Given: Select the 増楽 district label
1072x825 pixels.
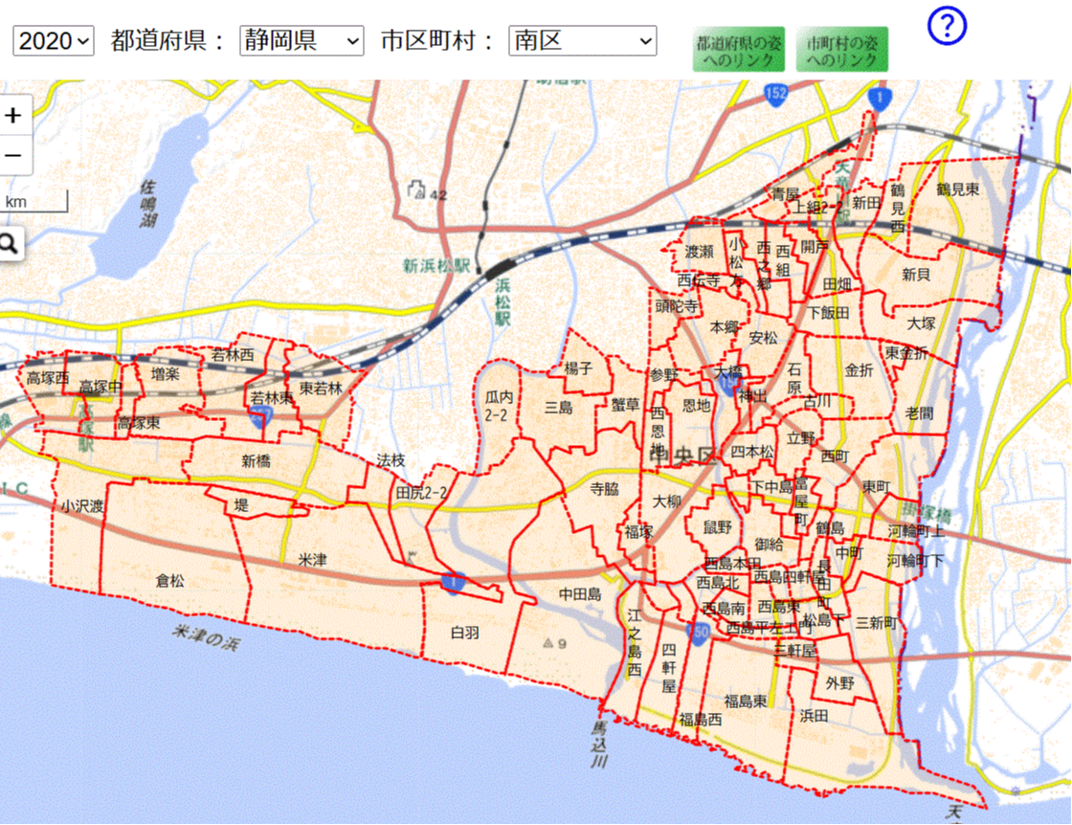Looking at the screenshot, I should (x=166, y=374).
